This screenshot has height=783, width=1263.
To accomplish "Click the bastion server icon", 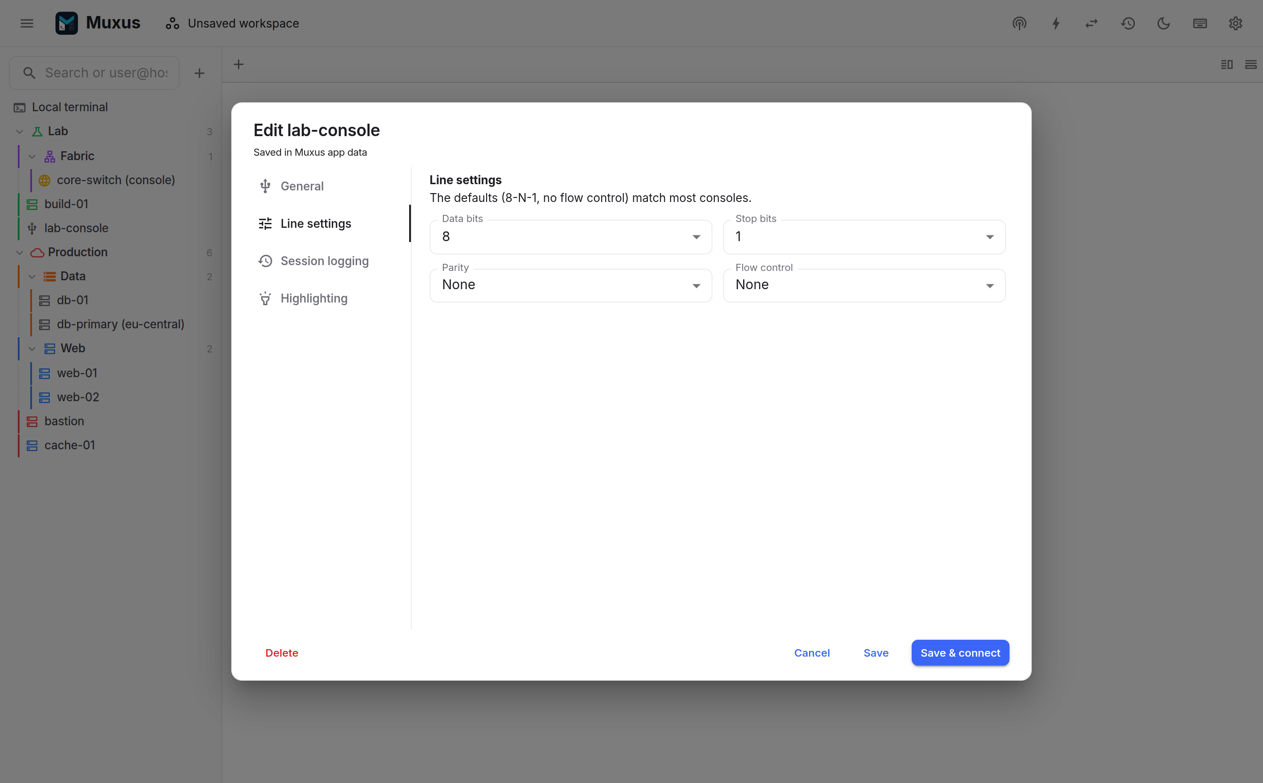I will pyautogui.click(x=32, y=422).
